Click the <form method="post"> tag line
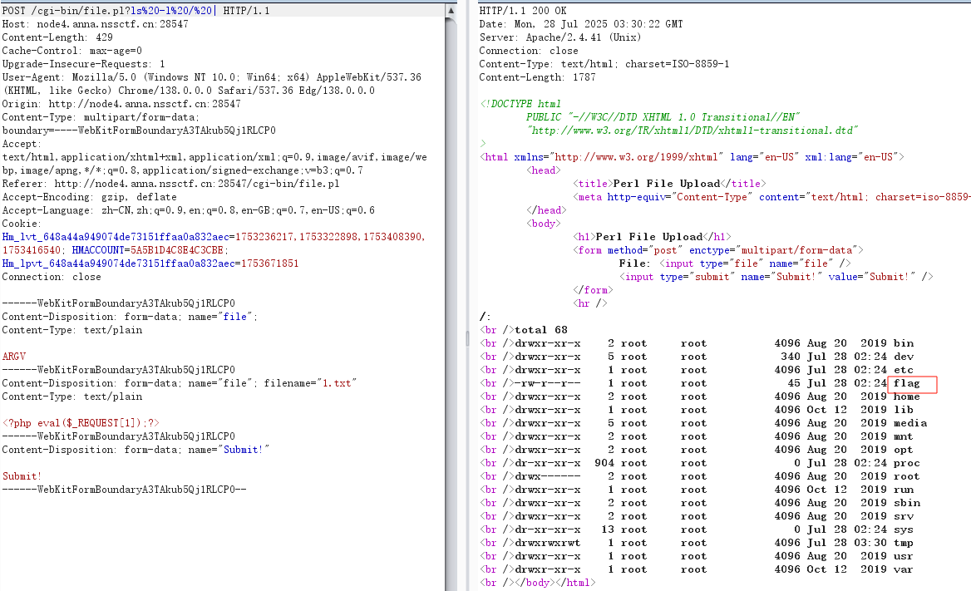The height and width of the screenshot is (591, 971). coord(718,250)
